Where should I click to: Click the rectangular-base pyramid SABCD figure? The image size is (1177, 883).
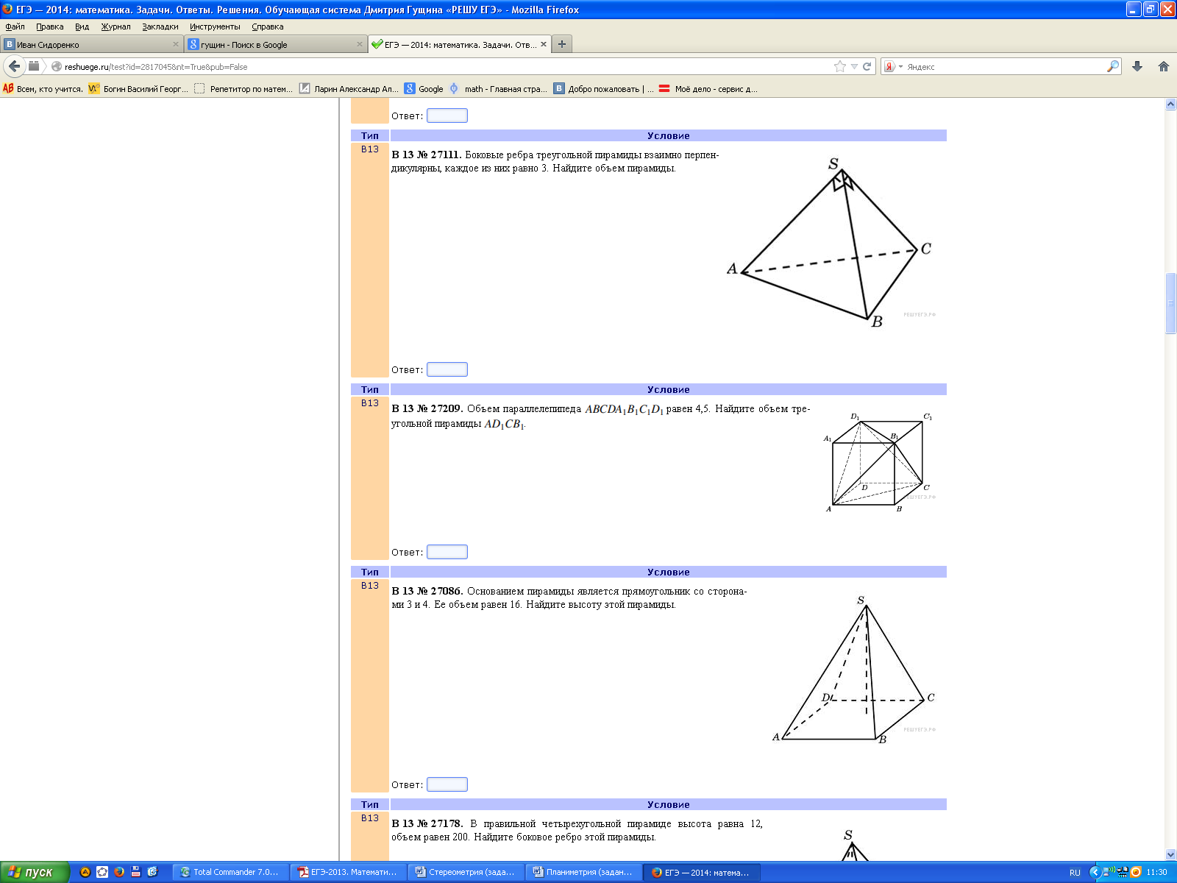coord(853,670)
